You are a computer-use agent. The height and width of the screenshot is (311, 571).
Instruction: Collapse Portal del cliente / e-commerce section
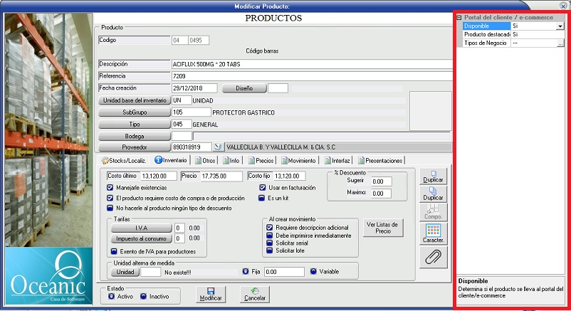click(460, 17)
